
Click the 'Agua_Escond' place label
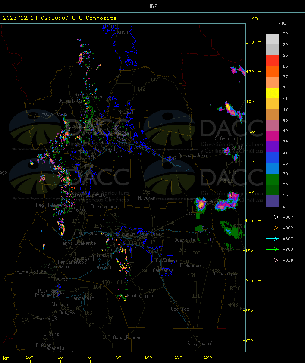coord(127,338)
